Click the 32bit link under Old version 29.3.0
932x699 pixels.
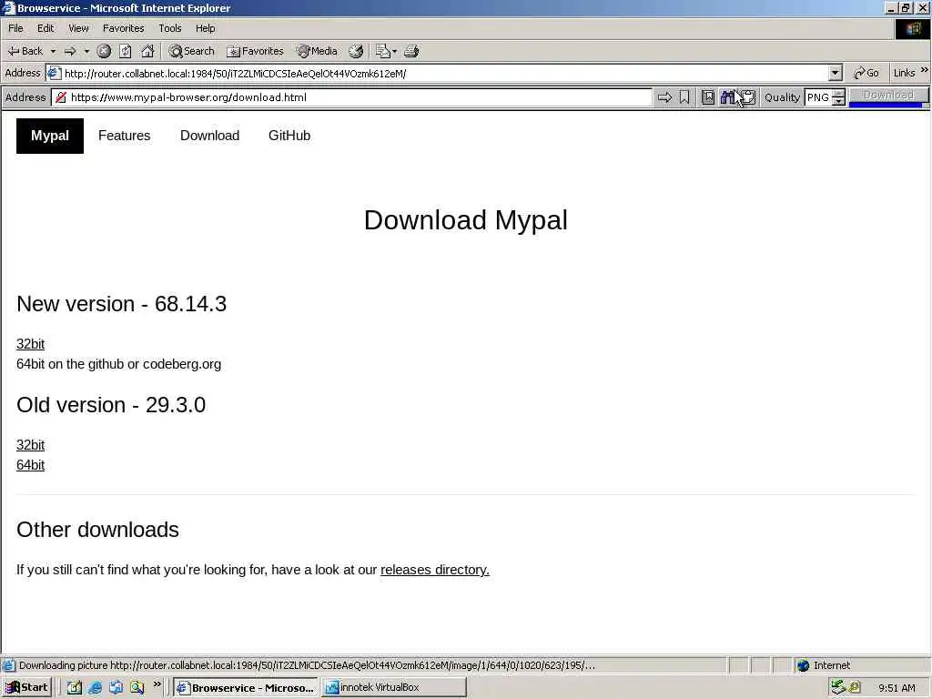click(30, 444)
